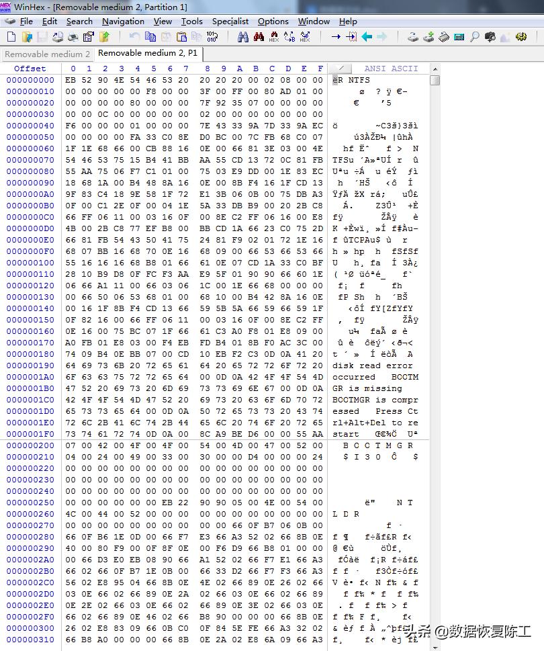Click the file Properties toolbar icon

(89, 37)
